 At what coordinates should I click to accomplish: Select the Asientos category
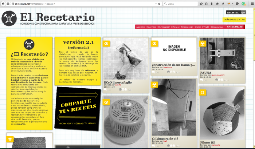(141, 27)
